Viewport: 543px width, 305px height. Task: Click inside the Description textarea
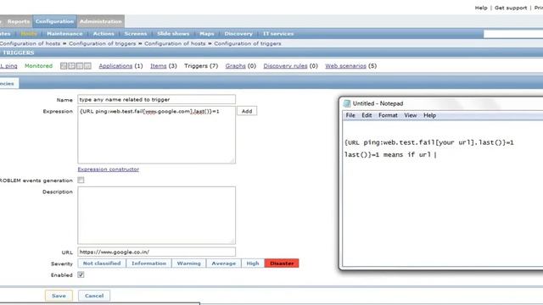[156, 215]
